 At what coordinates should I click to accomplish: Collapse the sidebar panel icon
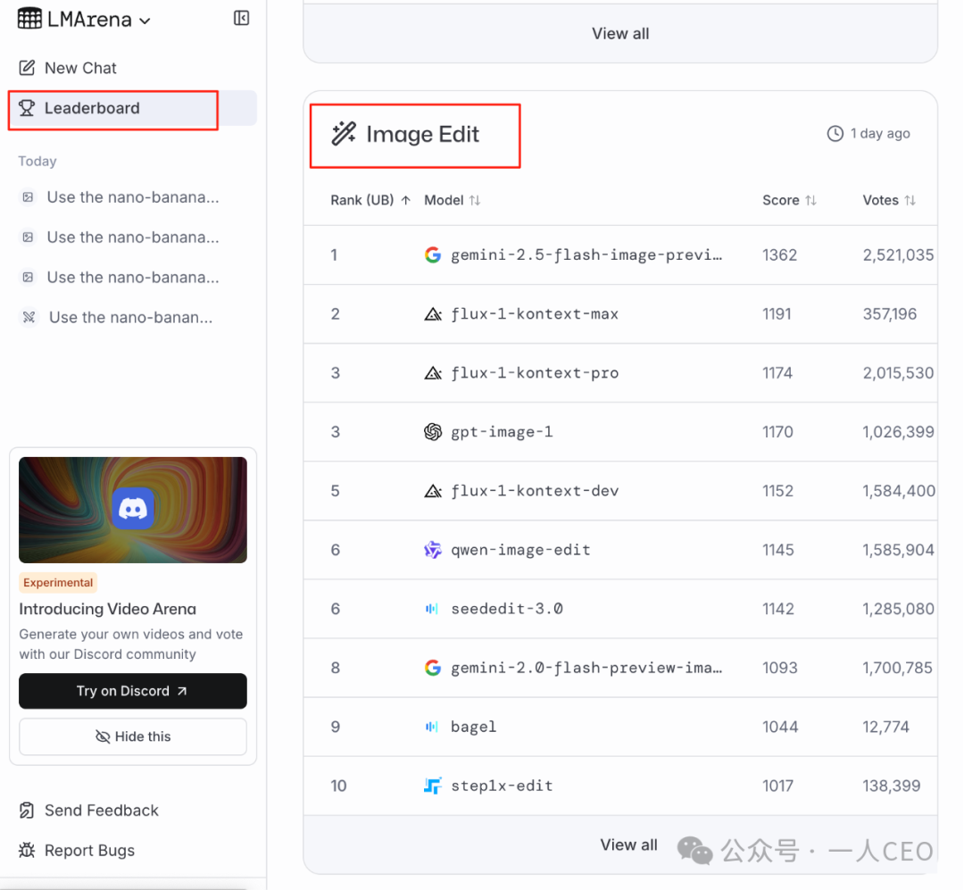coord(242,19)
